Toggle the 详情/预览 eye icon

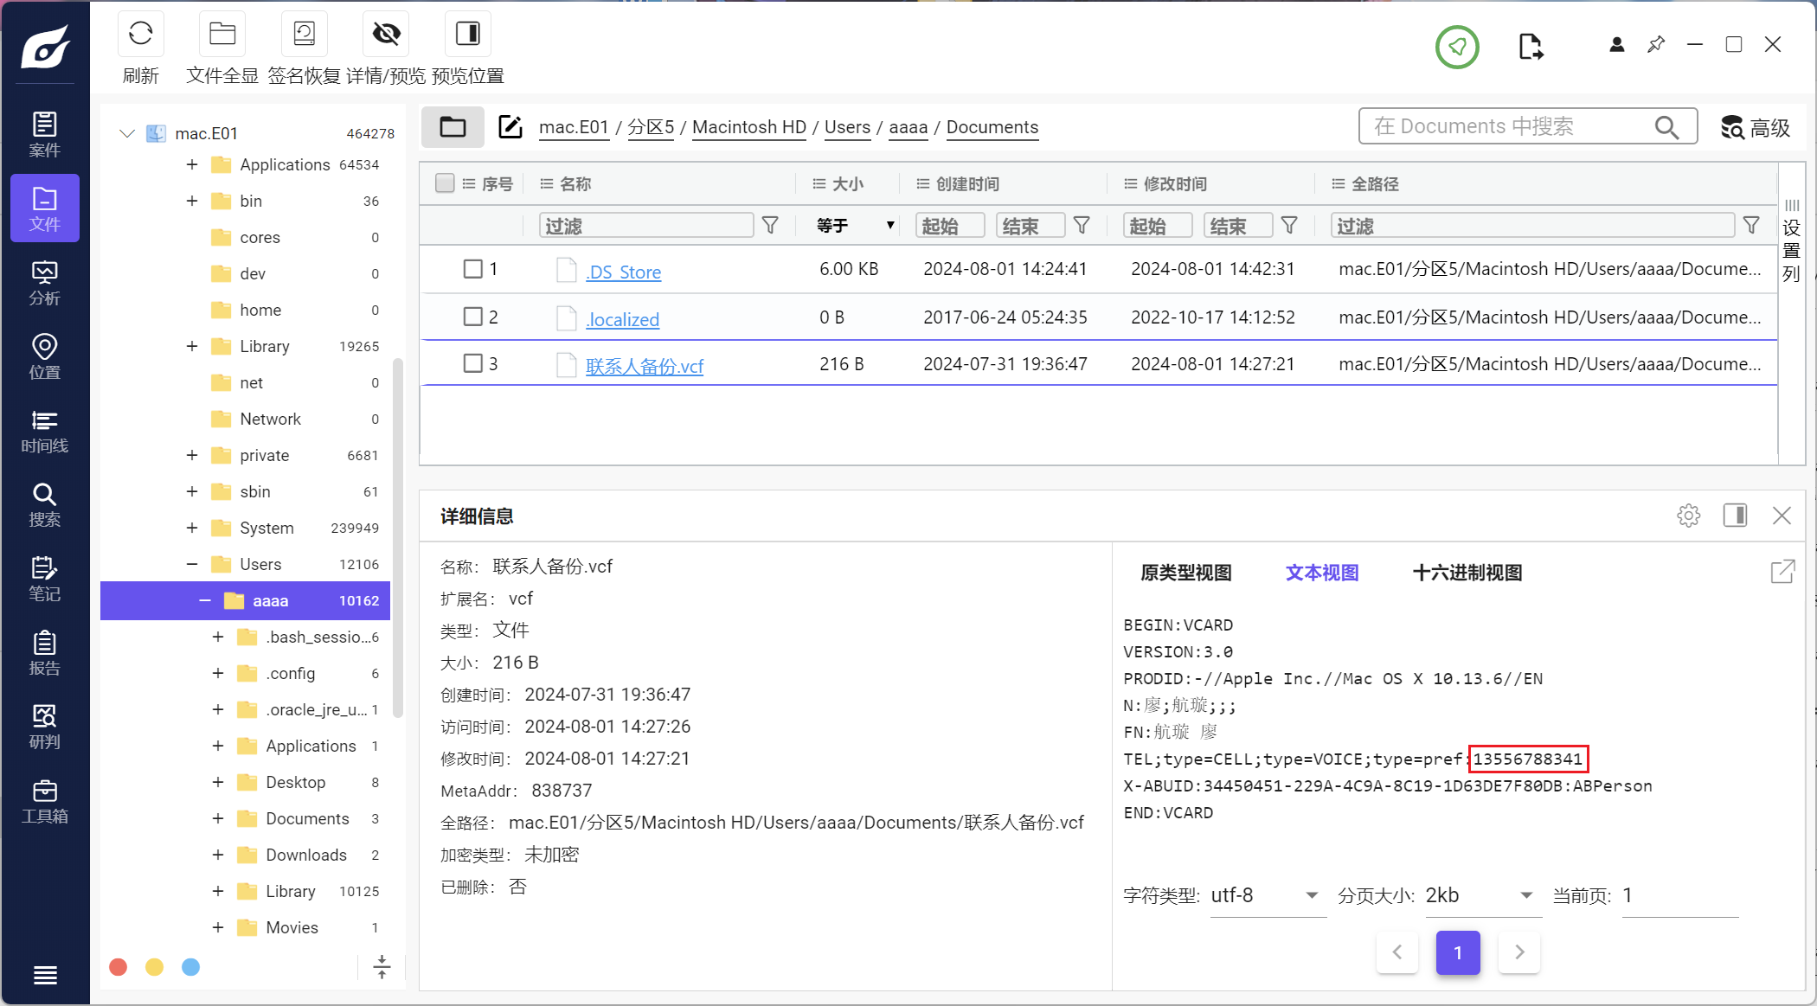click(386, 34)
